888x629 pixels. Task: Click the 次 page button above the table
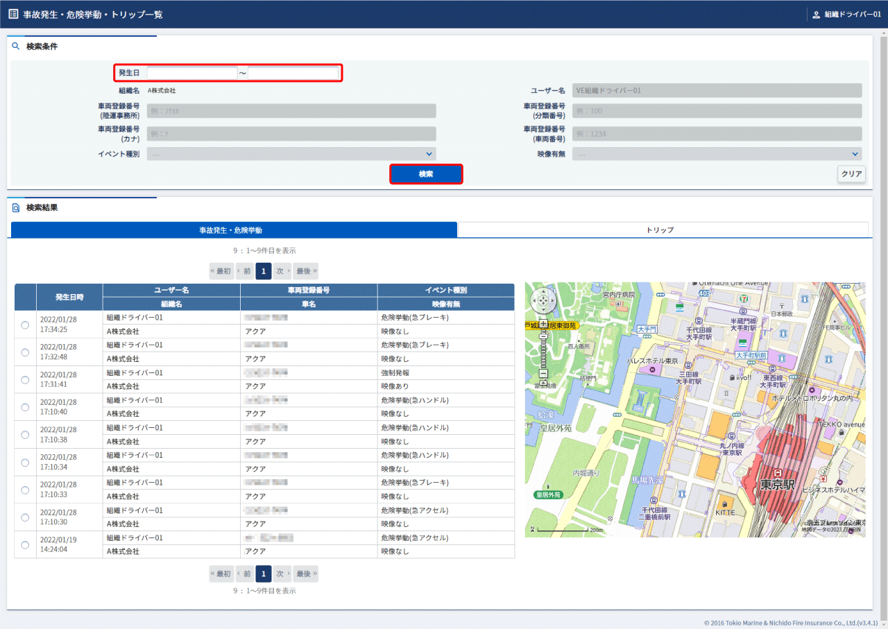tap(282, 271)
